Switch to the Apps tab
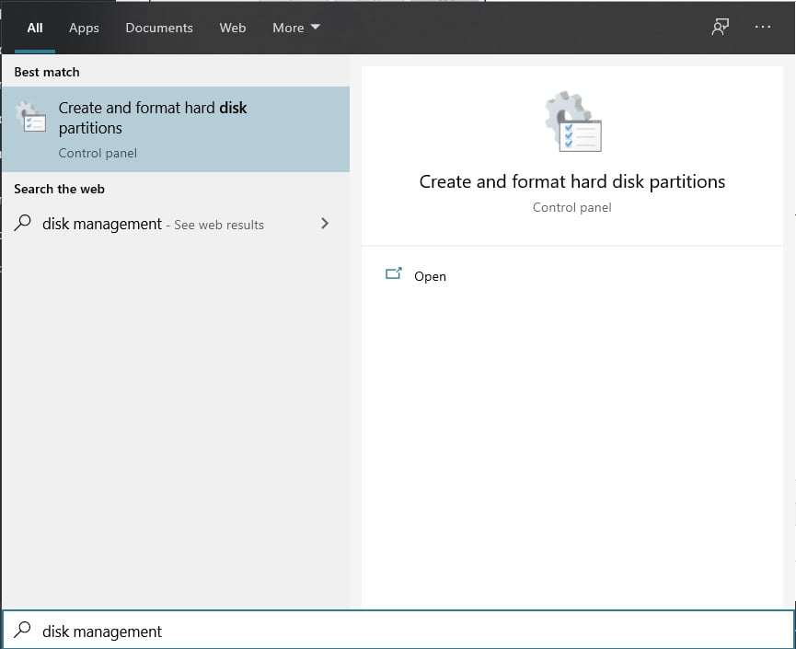Screen dimensions: 796x649 (84, 28)
